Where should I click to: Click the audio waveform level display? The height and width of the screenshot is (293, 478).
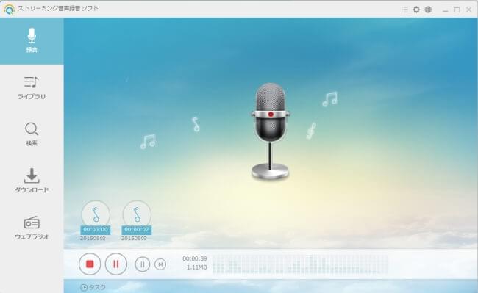point(300,264)
